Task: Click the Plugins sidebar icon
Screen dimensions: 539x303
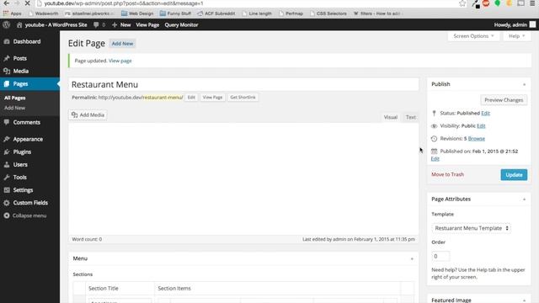Action: tap(7, 151)
